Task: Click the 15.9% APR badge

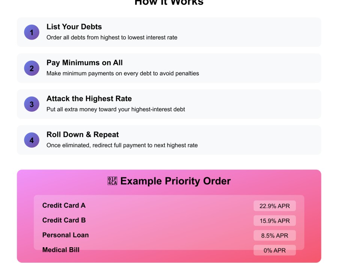Action: [275, 221]
